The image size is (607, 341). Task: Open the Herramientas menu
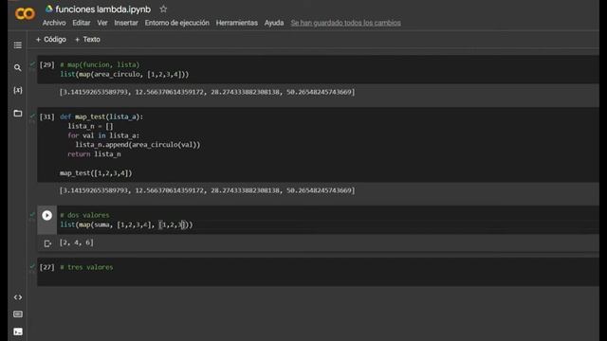[x=236, y=23]
